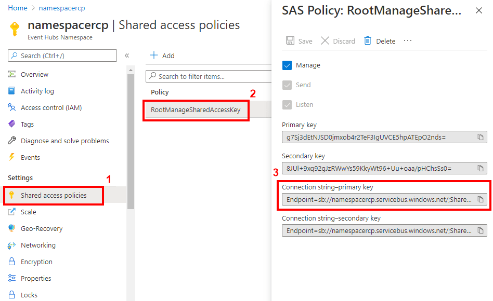Click the Home breadcrumb link
This screenshot has height=301, width=493.
(x=18, y=8)
